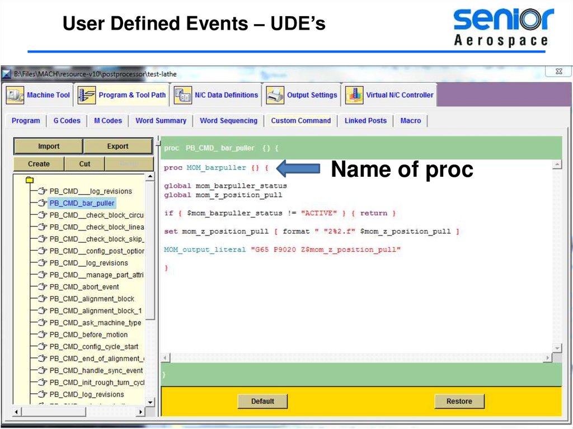The width and height of the screenshot is (573, 429).
Task: Click hand icon beside PB_CMD_ask_machine_type
Action: (x=43, y=322)
